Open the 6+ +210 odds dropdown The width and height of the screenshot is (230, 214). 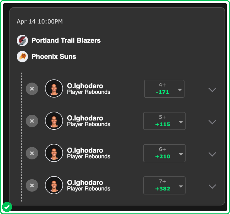[x=164, y=153]
